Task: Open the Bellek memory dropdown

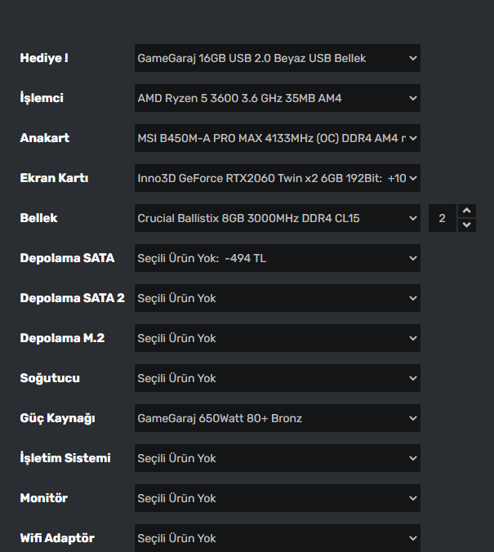Action: click(277, 218)
